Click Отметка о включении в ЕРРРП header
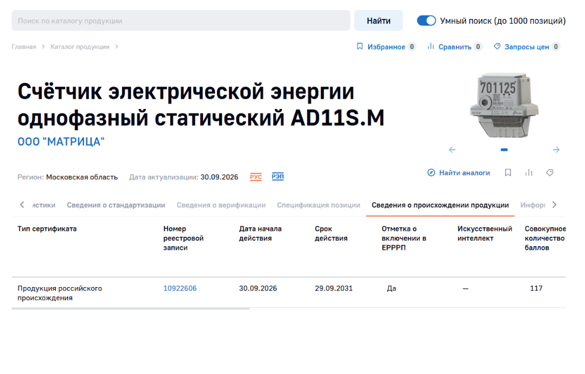585x374 pixels. tap(404, 238)
